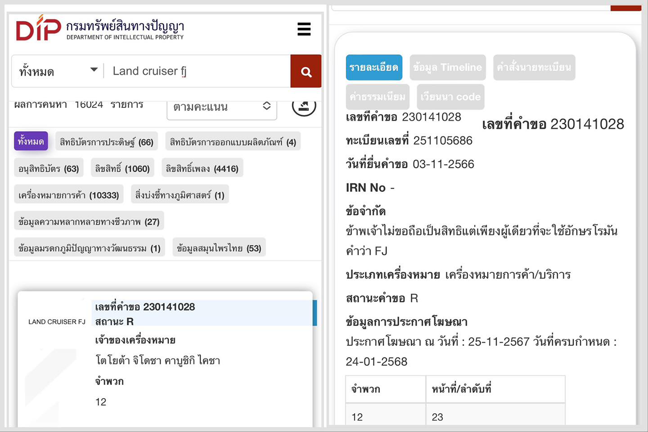Filter by สิ่งบ่งชี้ทางภูมิศาสตร์ (1)
Viewport: 648px width, 432px height.
(180, 195)
